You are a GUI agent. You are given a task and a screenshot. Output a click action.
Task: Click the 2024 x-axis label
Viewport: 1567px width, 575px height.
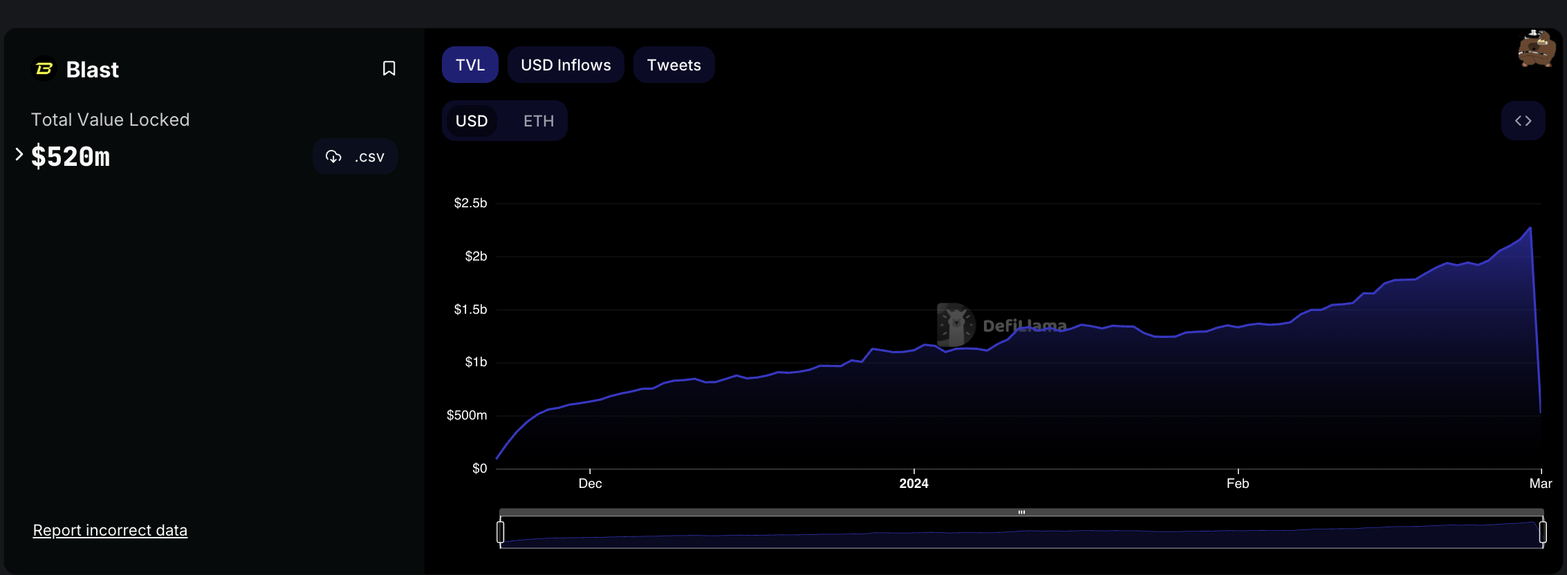914,484
